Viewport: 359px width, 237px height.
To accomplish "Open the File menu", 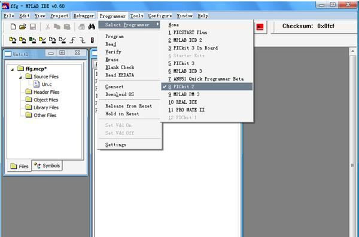I will coord(9,16).
